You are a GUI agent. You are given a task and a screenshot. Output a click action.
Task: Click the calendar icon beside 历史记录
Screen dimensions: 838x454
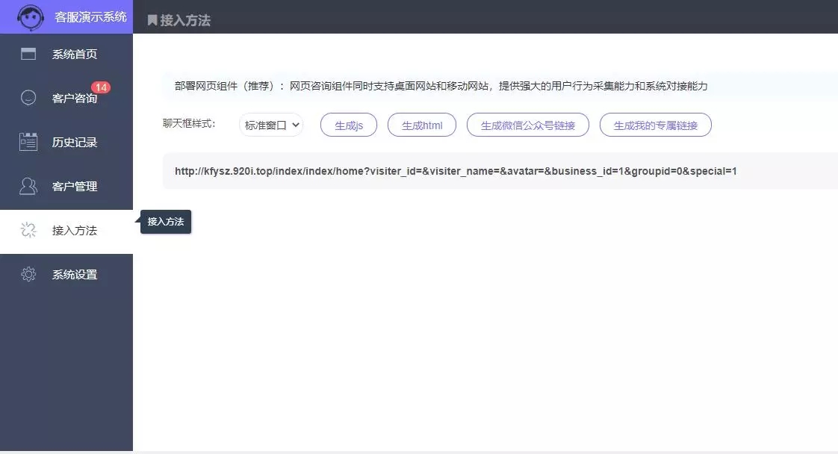[28, 142]
